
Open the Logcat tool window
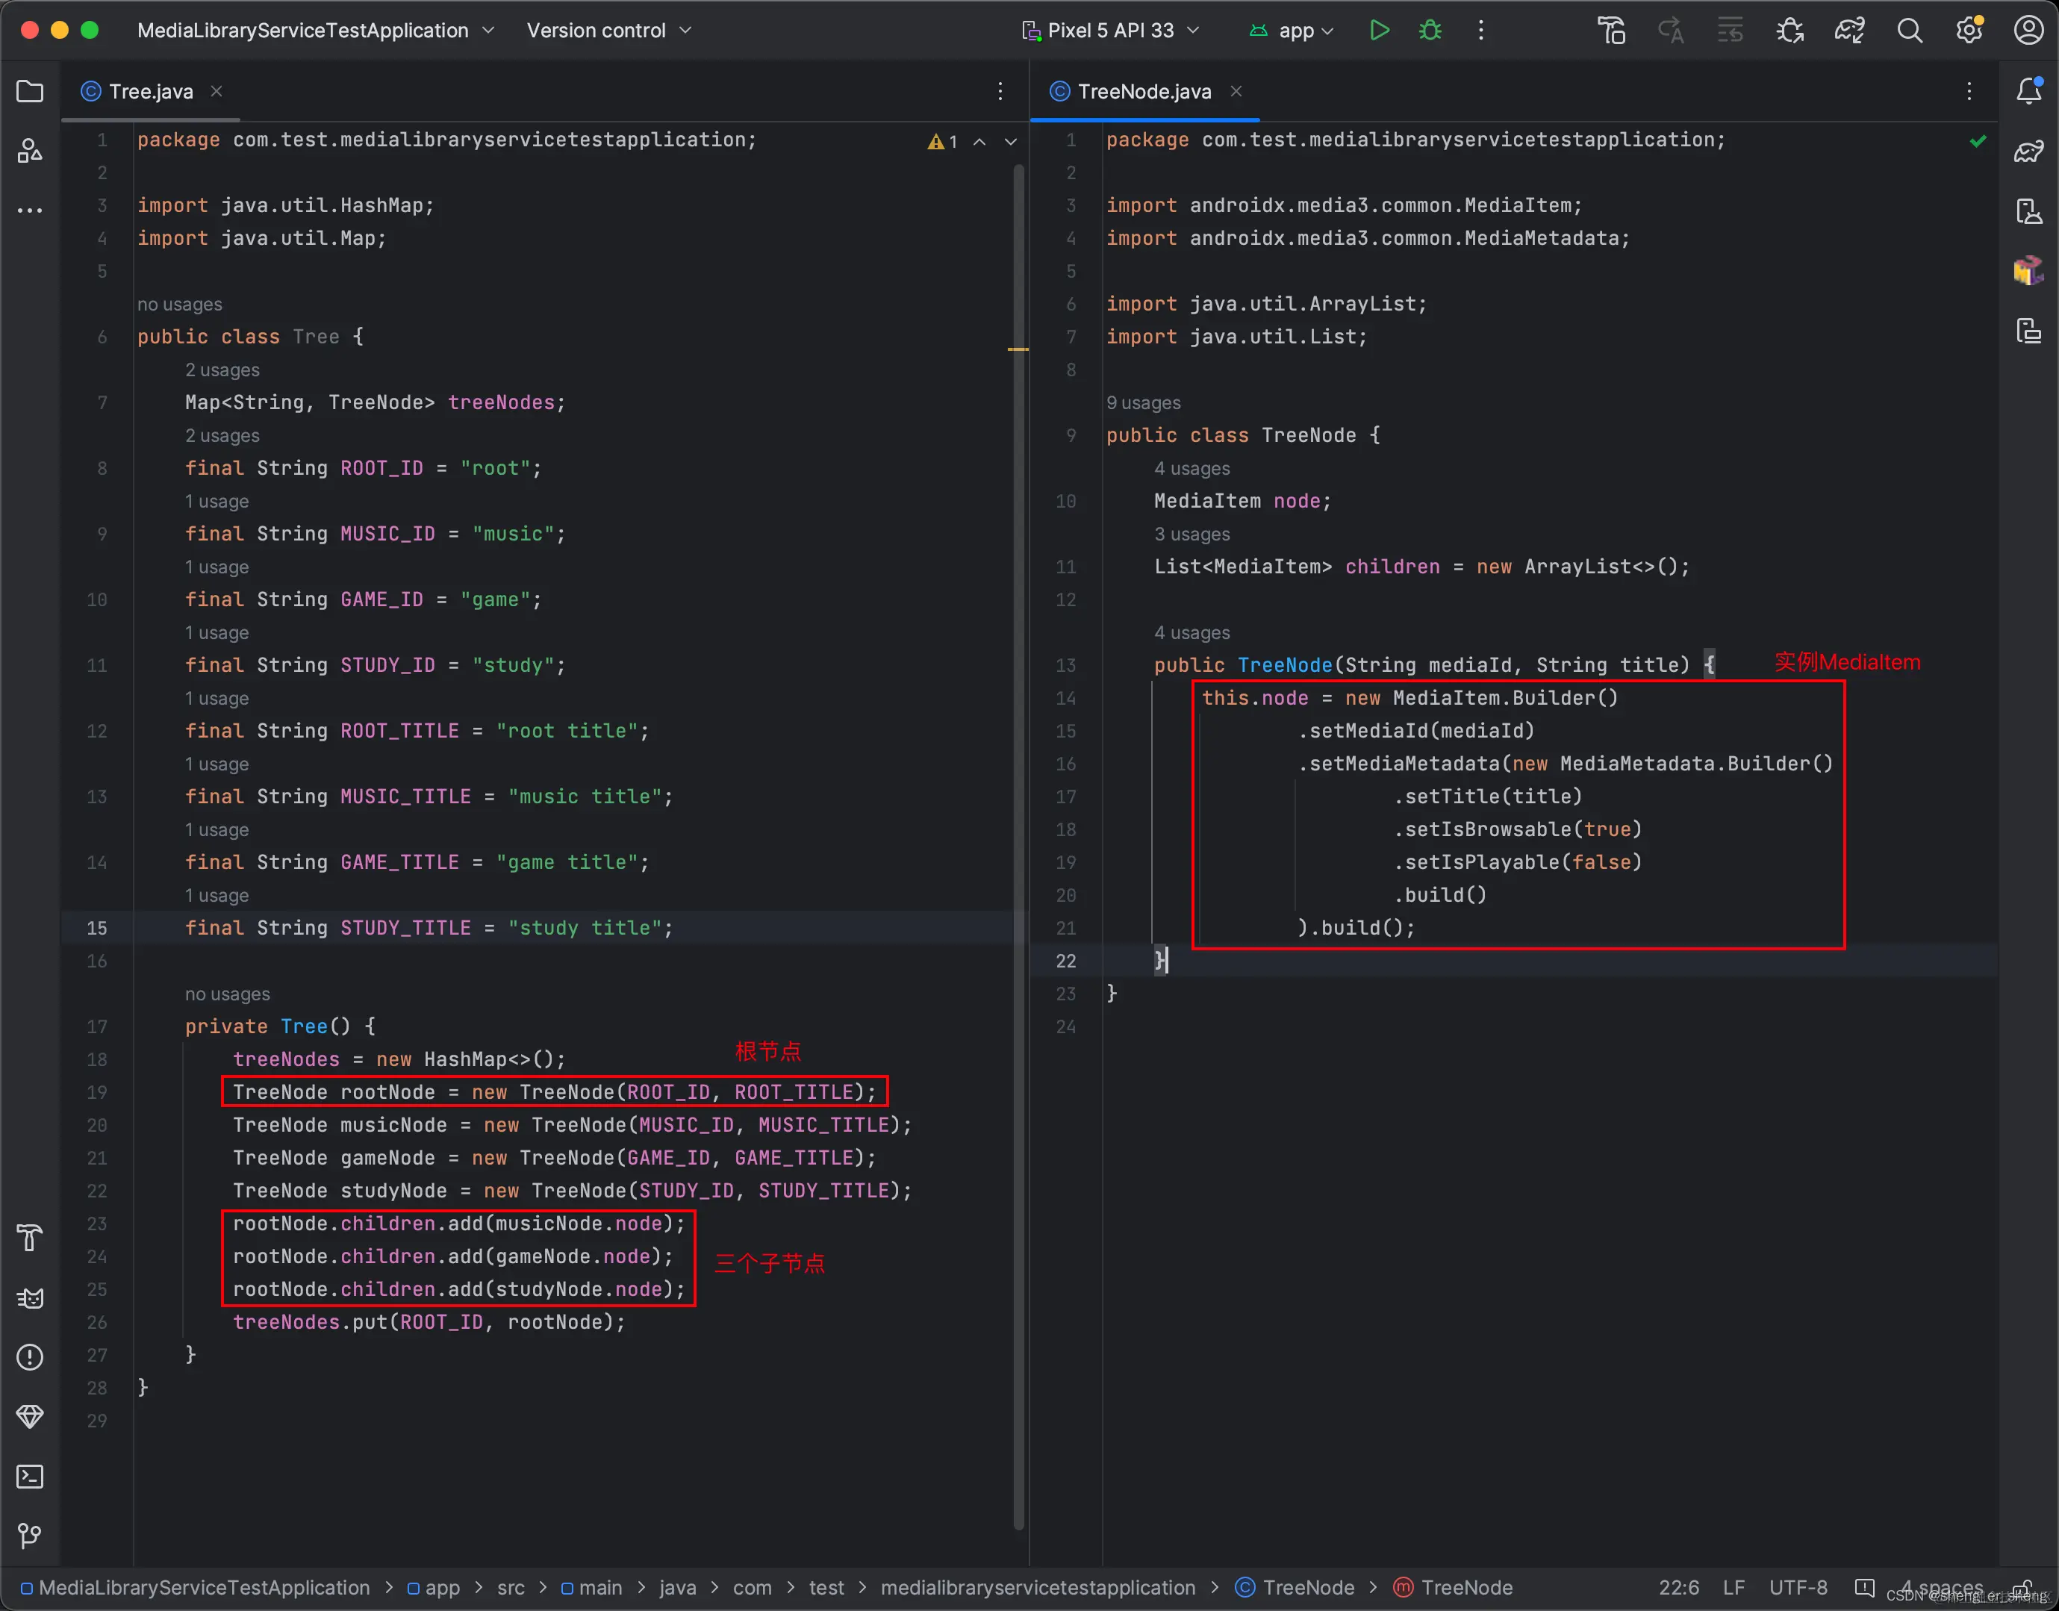coord(30,1299)
